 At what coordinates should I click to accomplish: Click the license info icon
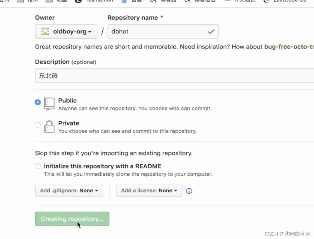tap(189, 191)
